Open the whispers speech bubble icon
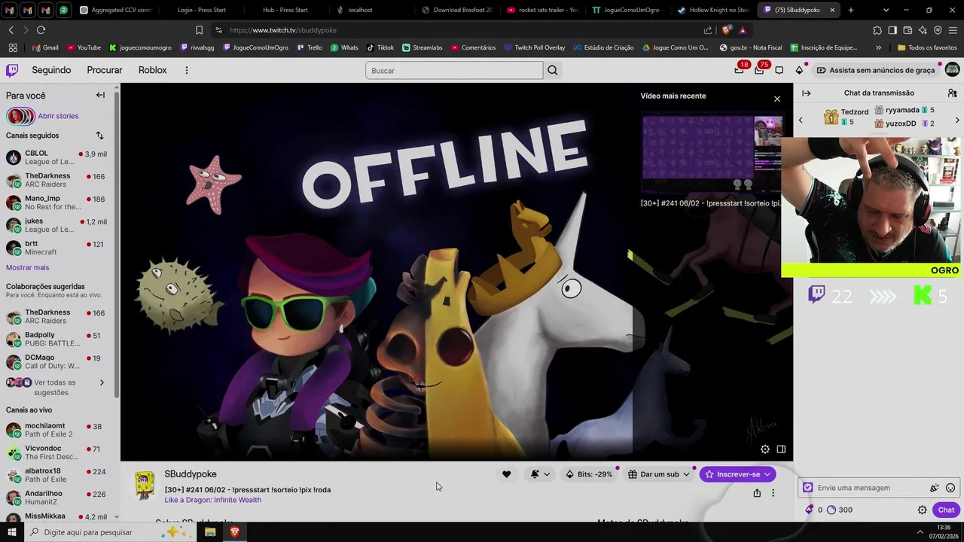 coord(779,70)
